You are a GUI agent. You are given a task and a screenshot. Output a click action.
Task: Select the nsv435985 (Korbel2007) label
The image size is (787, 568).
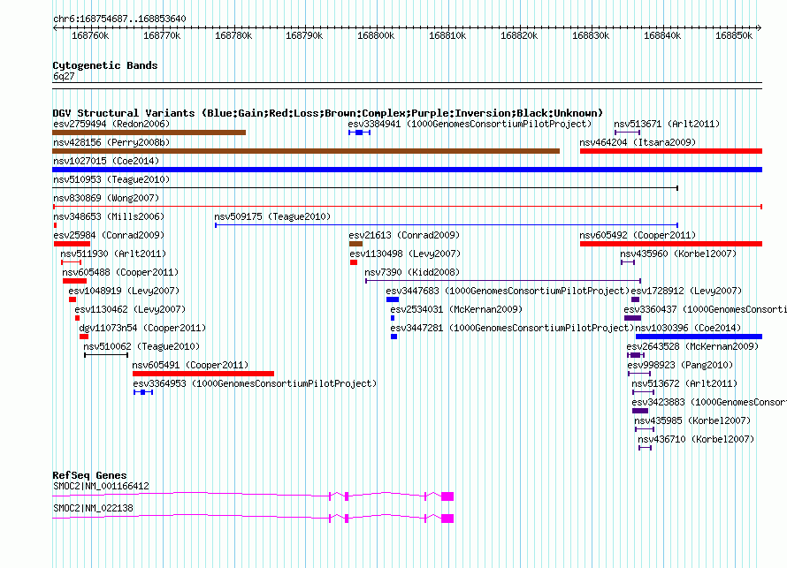tap(692, 420)
